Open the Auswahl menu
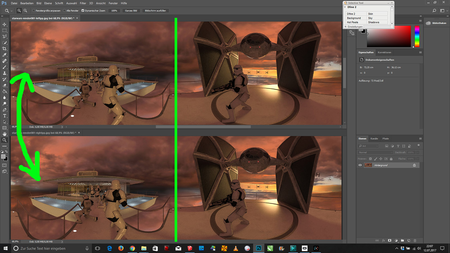The width and height of the screenshot is (450, 253). [x=71, y=3]
